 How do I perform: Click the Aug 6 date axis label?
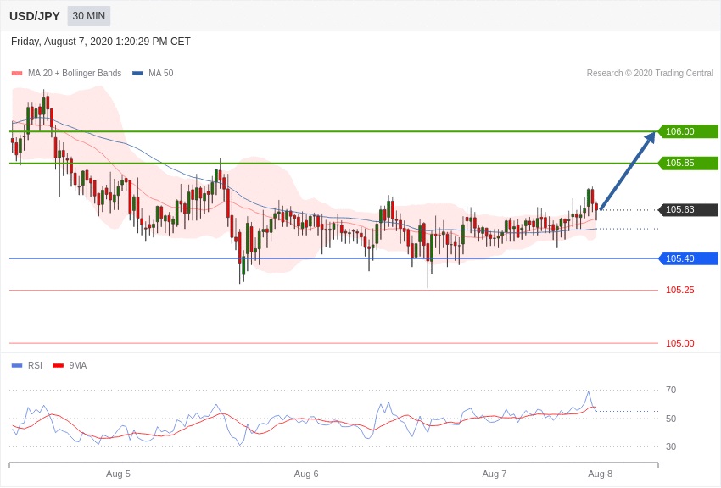pos(306,474)
